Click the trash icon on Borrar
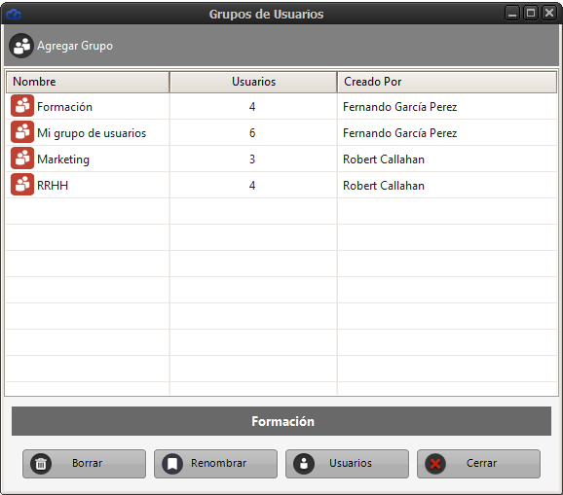This screenshot has width=563, height=495. point(41,464)
